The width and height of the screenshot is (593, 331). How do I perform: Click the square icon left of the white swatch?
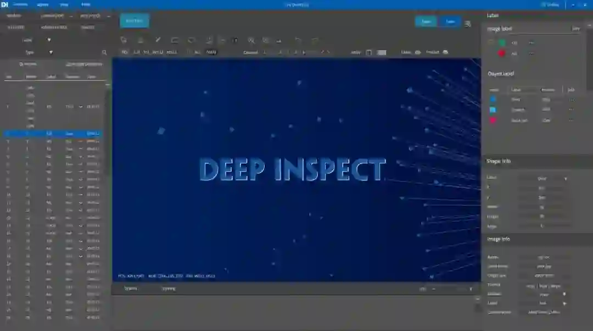point(369,53)
